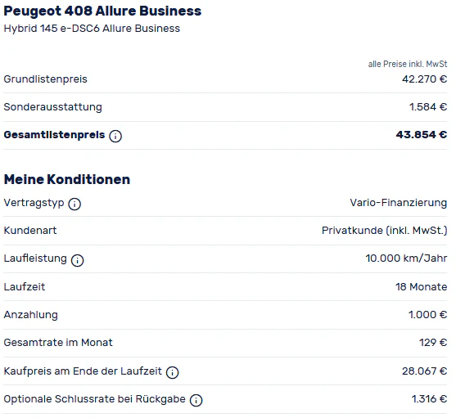Viewport: 456px width, 418px height.
Task: Show info for Kaufpreis am Ende der Laufzeit
Action: (x=172, y=372)
